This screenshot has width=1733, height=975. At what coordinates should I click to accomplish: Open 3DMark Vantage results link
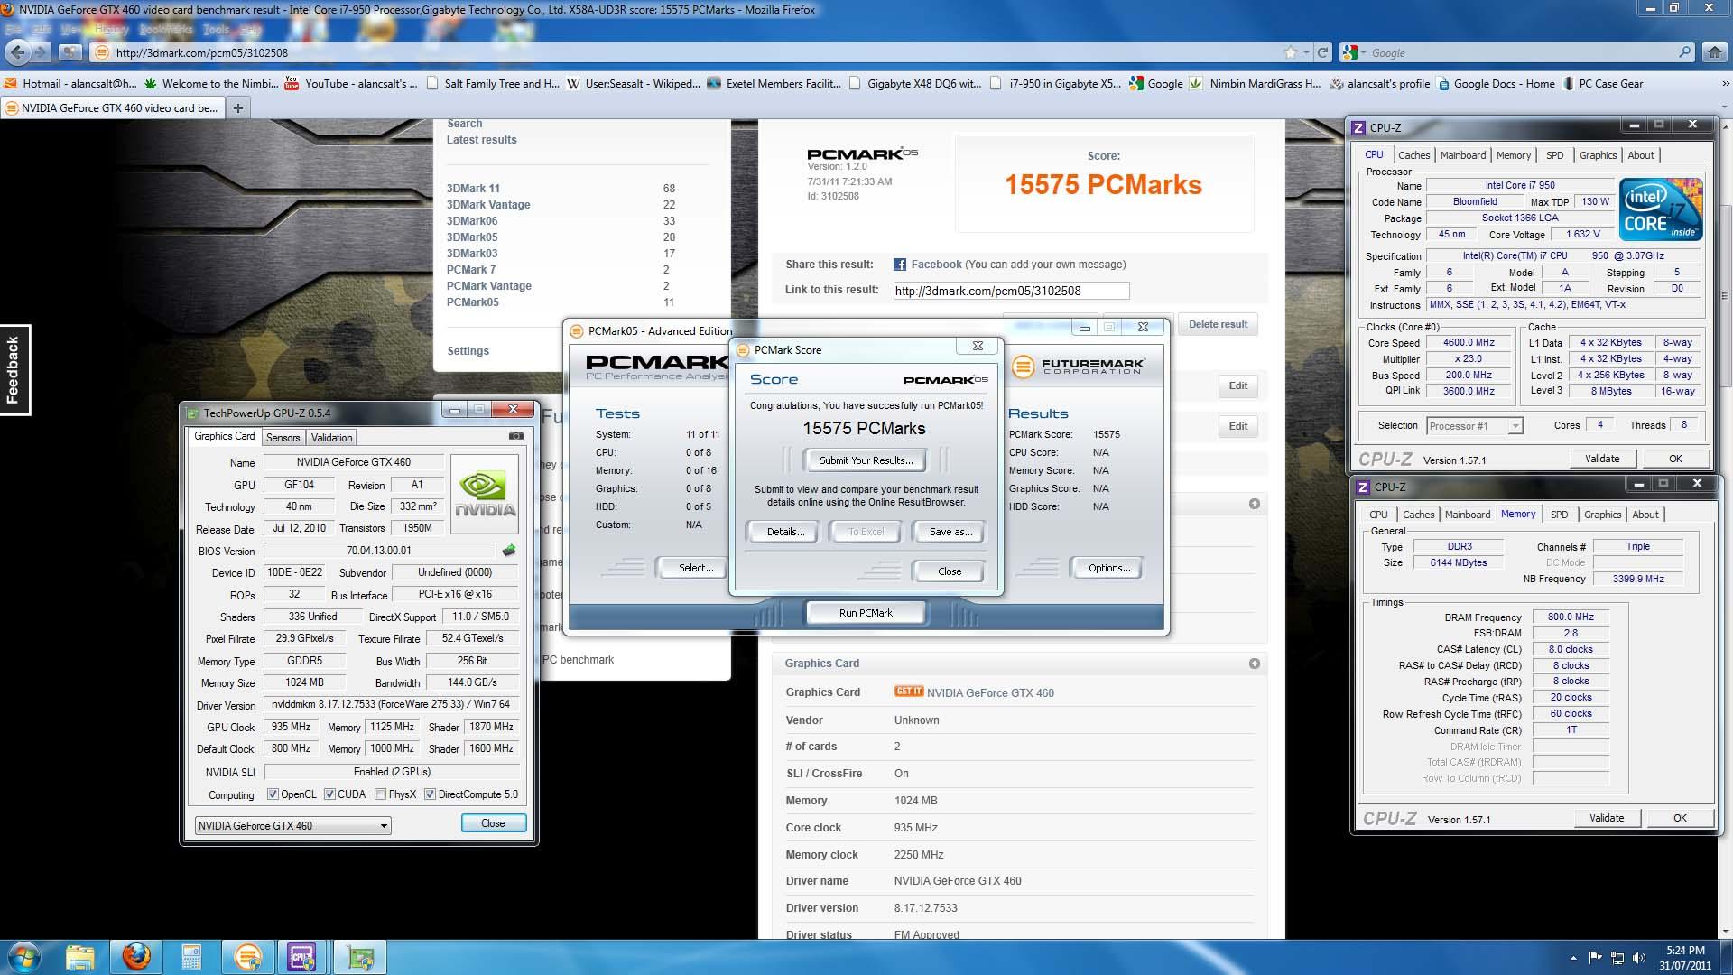(x=488, y=205)
